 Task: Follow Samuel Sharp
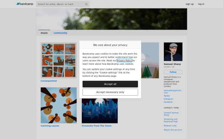coord(173,72)
